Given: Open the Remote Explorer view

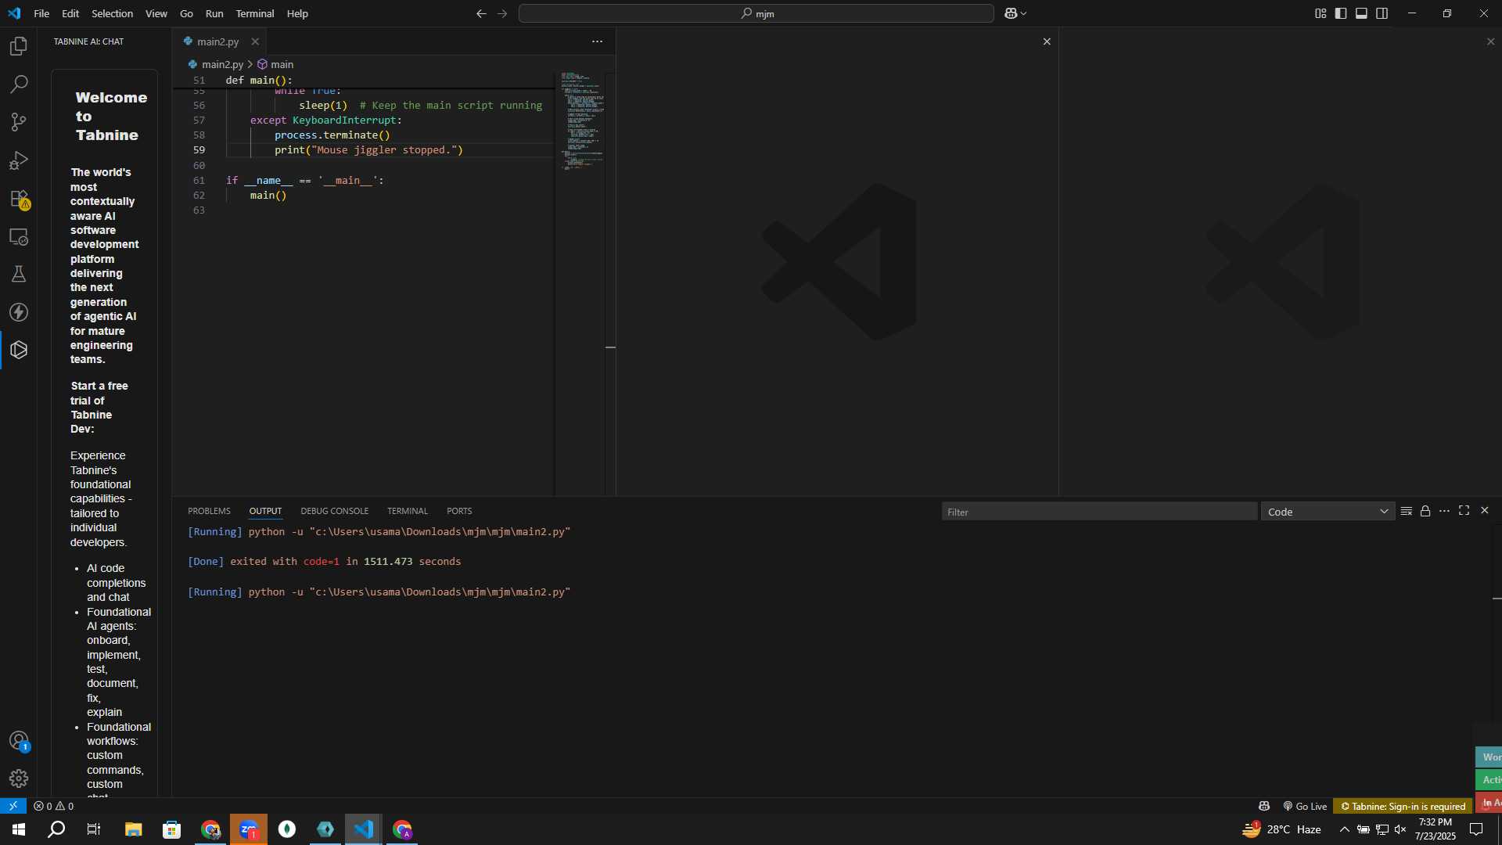Looking at the screenshot, I should 19,236.
